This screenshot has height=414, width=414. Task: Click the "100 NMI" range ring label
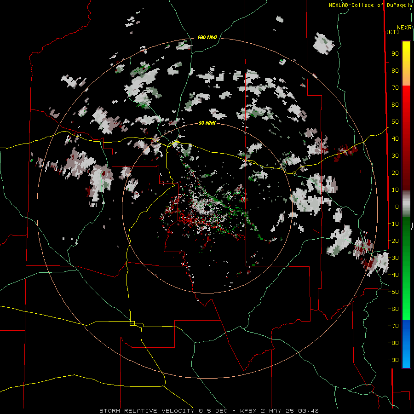(x=207, y=38)
